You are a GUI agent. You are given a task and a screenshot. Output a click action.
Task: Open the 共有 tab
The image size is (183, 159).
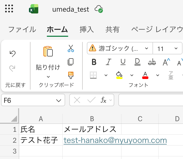point(112,29)
